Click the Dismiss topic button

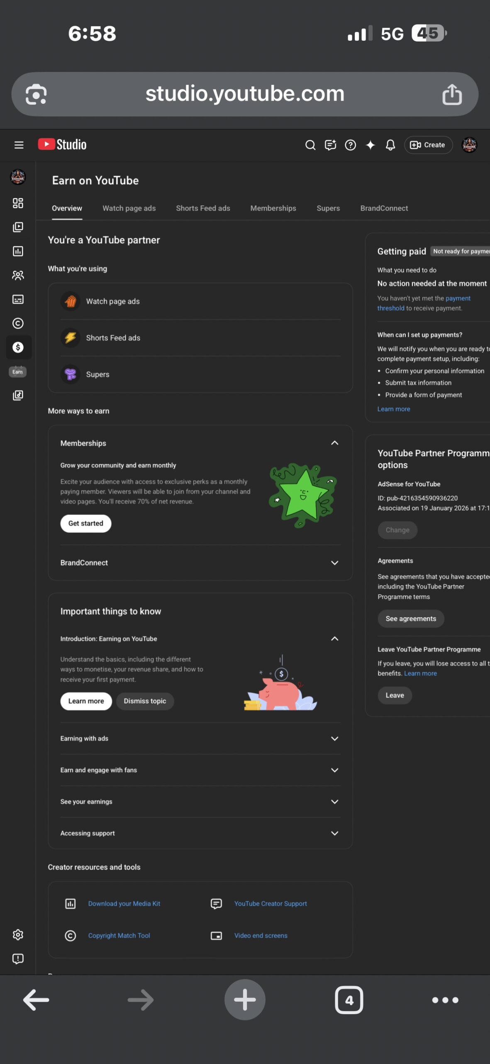(x=145, y=701)
